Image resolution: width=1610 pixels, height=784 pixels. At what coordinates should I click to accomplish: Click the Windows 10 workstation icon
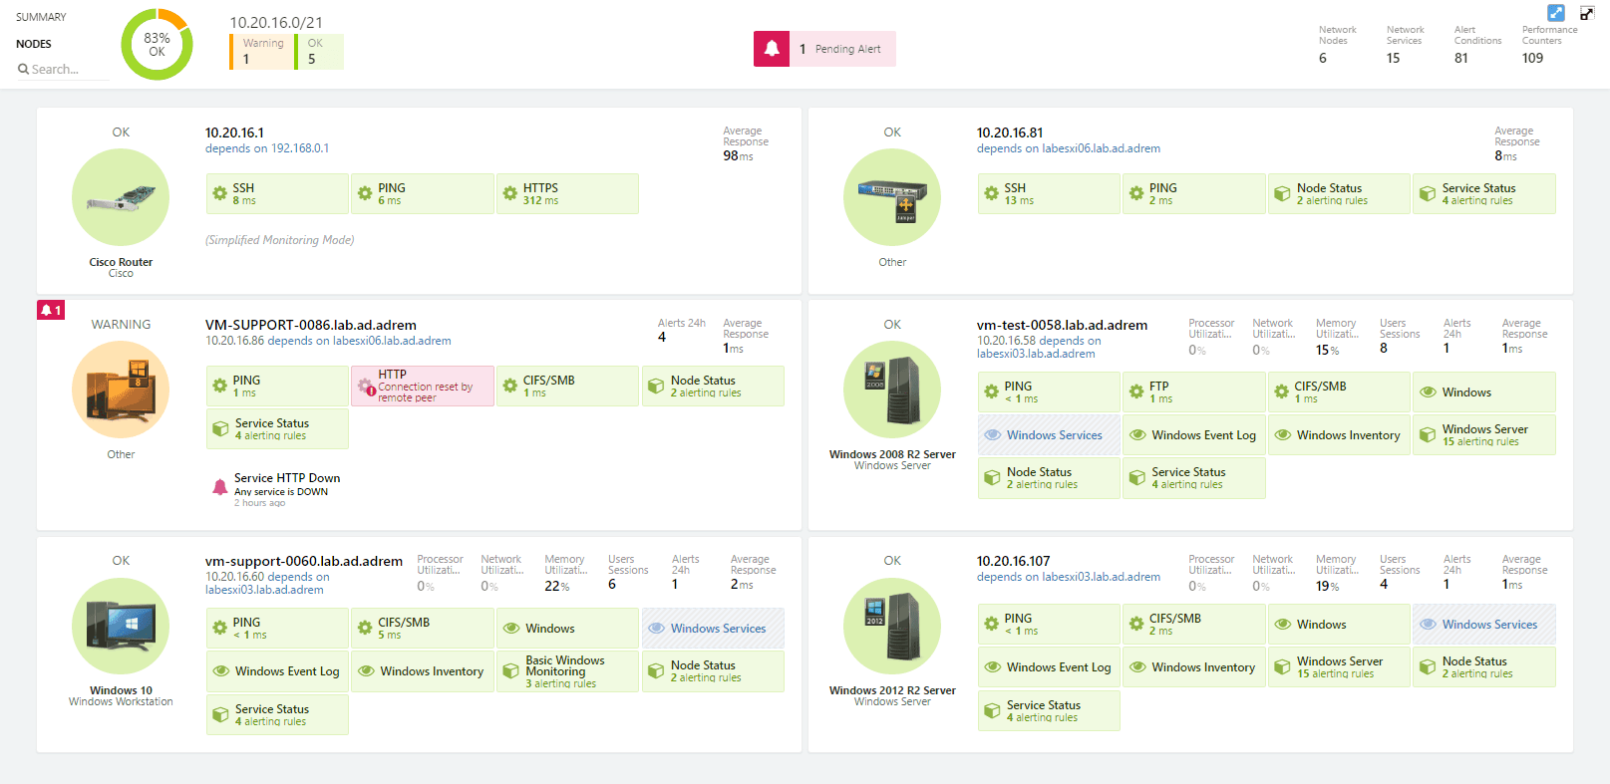(x=121, y=627)
